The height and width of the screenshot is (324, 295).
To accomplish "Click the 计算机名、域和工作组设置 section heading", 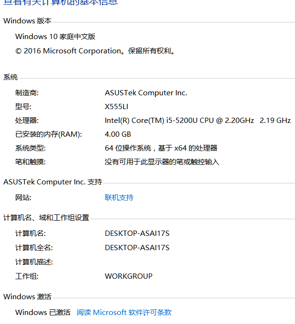I will (x=46, y=218).
